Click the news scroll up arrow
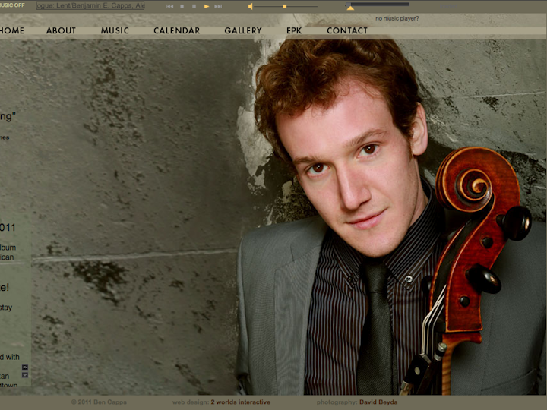The width and height of the screenshot is (547, 410). click(25, 367)
